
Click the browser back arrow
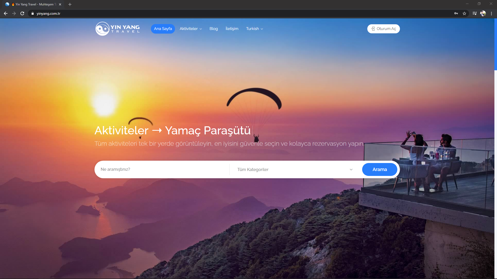[6, 13]
